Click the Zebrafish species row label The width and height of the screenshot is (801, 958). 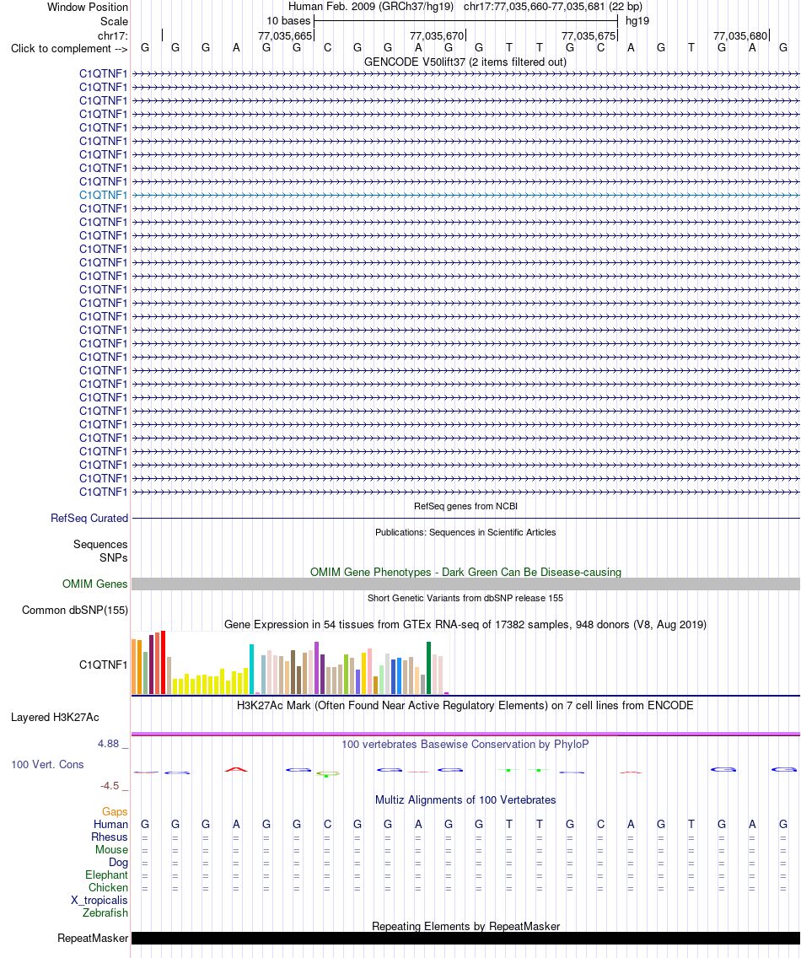click(105, 912)
